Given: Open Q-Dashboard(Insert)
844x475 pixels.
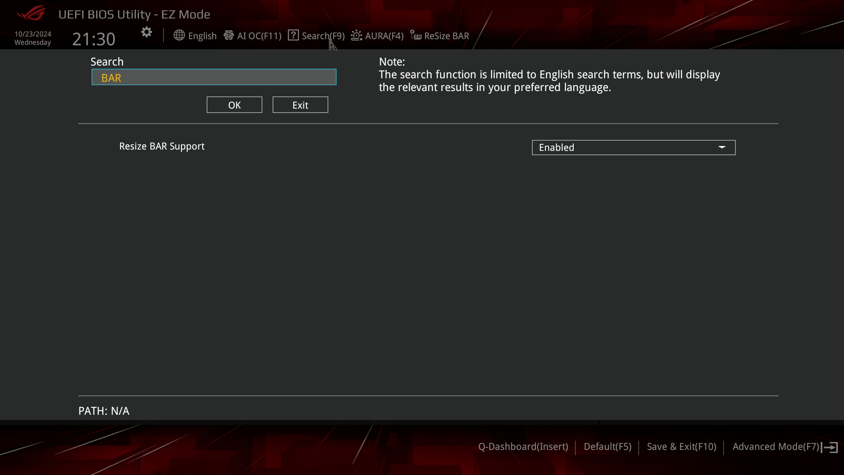Looking at the screenshot, I should [523, 446].
